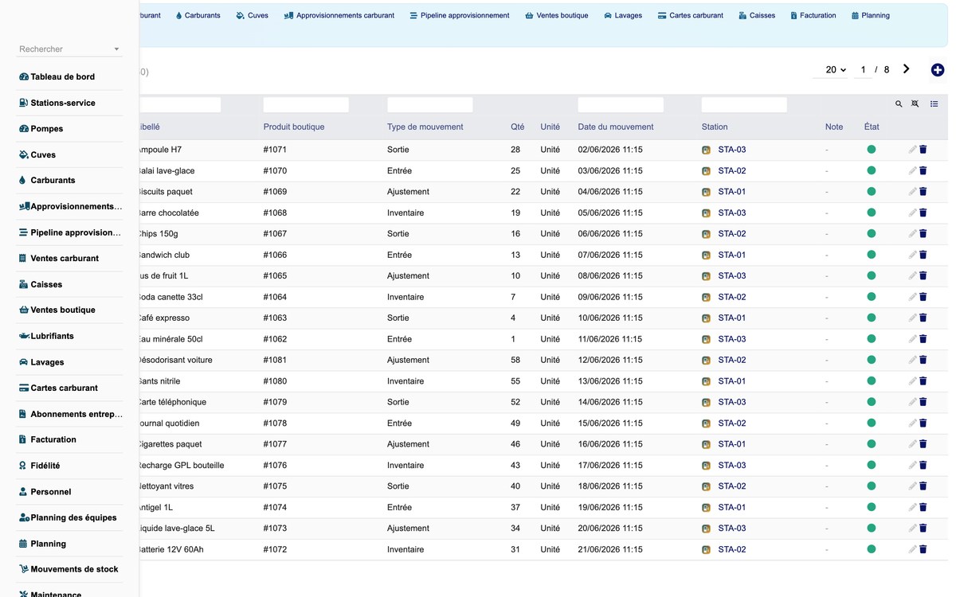Go to next page with right chevron
Viewport: 956px width, 597px height.
tap(906, 69)
